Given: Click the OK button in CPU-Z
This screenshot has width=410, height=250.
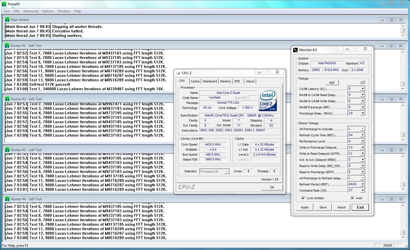Looking at the screenshot, I should (x=272, y=187).
